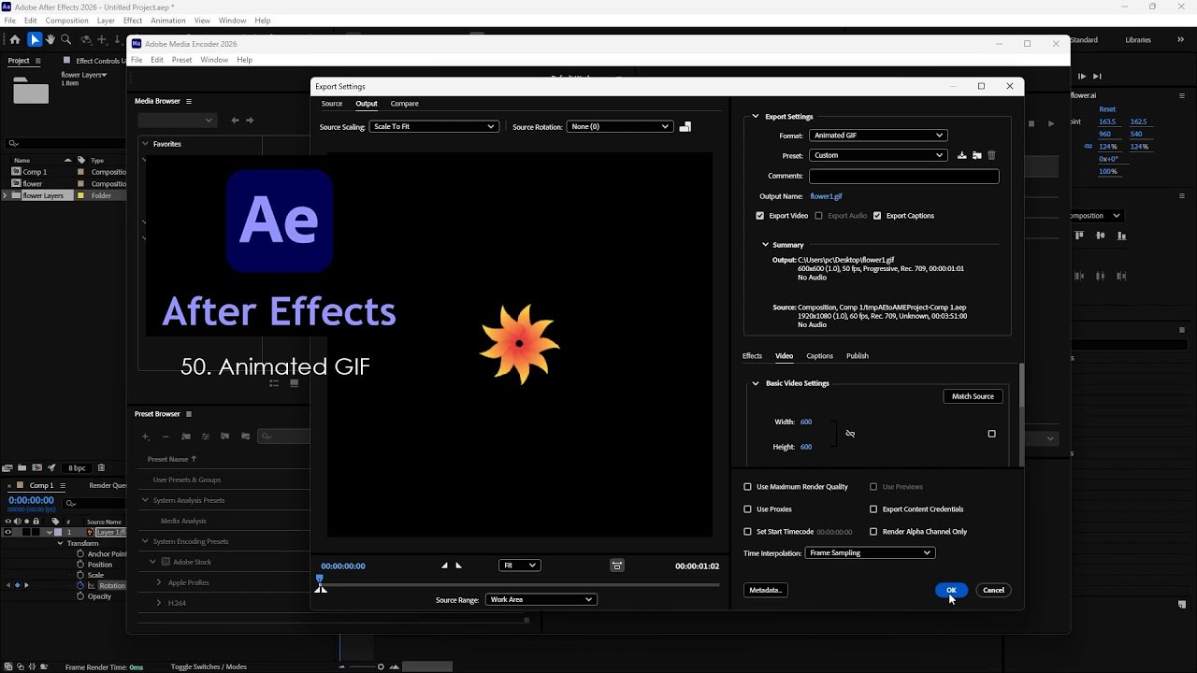Expand the Apple ProRes preset group
The height and width of the screenshot is (673, 1197).
click(x=159, y=582)
